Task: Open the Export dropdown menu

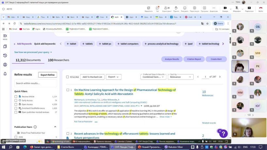Action: click(x=114, y=77)
